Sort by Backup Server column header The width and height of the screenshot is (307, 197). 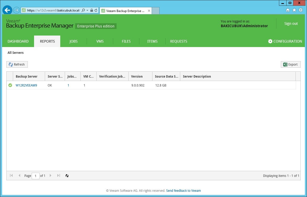29,76
